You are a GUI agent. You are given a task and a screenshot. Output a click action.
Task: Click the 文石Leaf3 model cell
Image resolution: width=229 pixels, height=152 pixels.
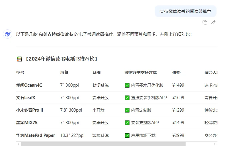point(26,98)
